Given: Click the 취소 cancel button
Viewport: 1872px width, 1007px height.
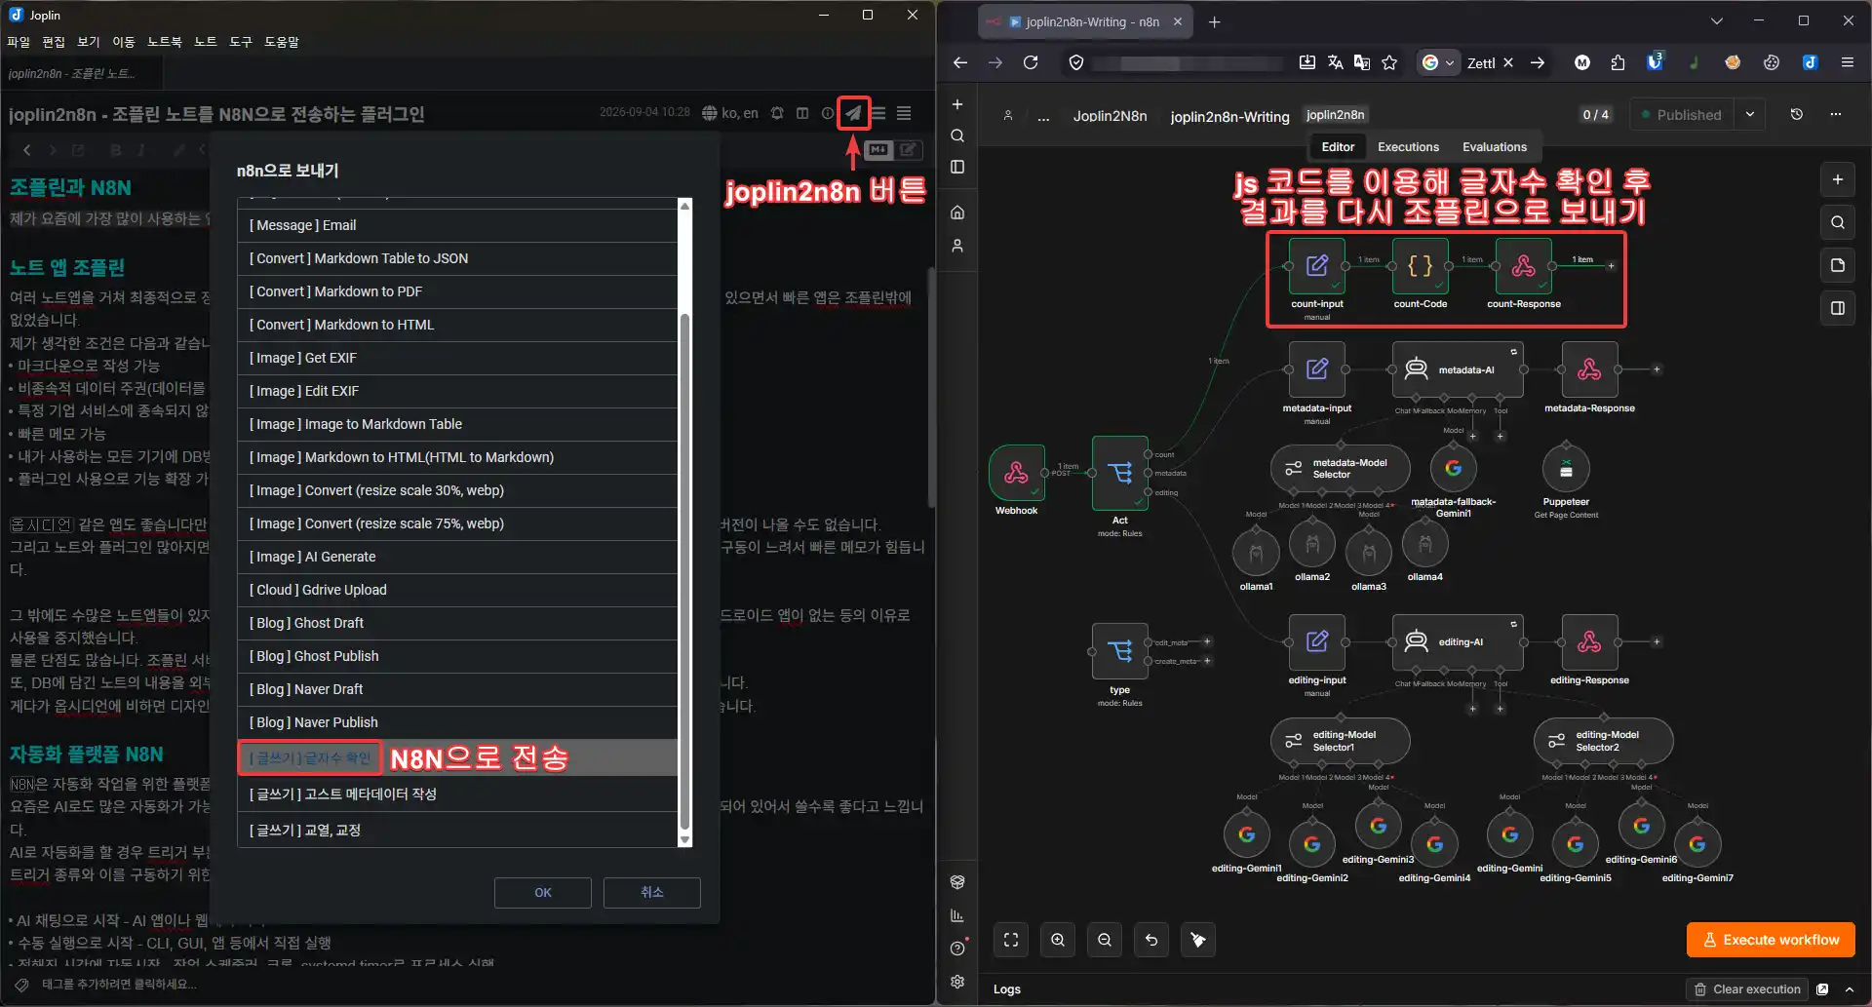Looking at the screenshot, I should pos(652,893).
